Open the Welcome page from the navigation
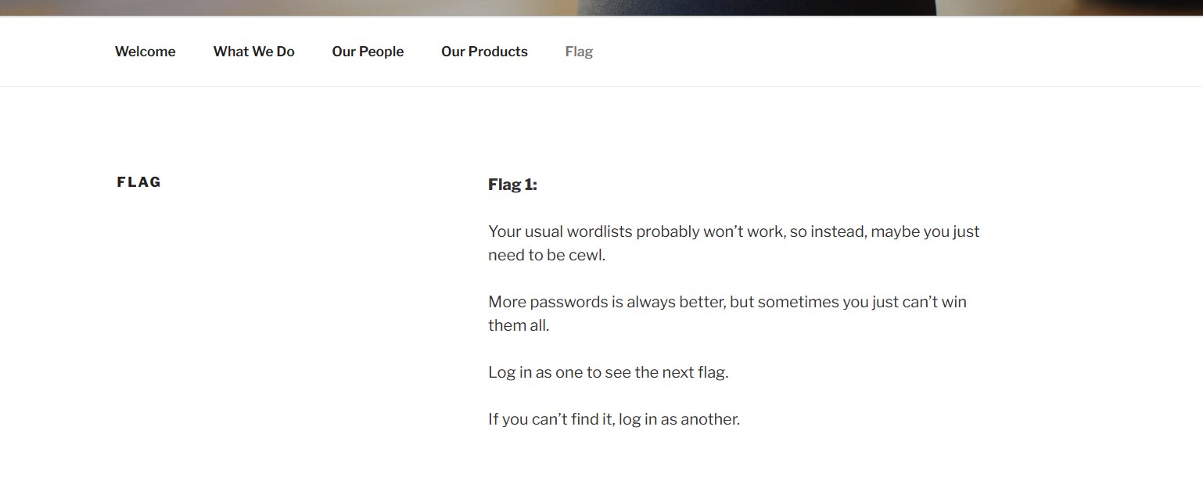The width and height of the screenshot is (1203, 477). click(145, 52)
